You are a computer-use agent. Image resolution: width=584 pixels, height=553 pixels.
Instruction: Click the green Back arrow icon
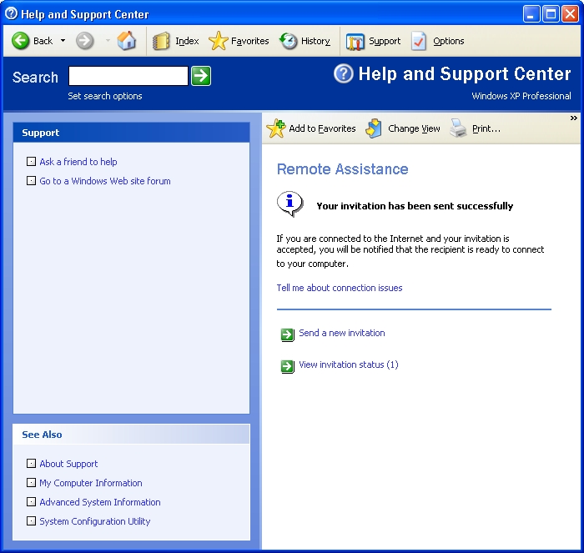pos(20,41)
